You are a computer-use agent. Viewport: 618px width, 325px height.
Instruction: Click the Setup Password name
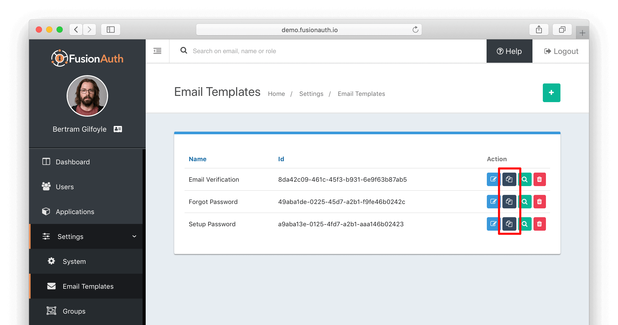coord(212,224)
